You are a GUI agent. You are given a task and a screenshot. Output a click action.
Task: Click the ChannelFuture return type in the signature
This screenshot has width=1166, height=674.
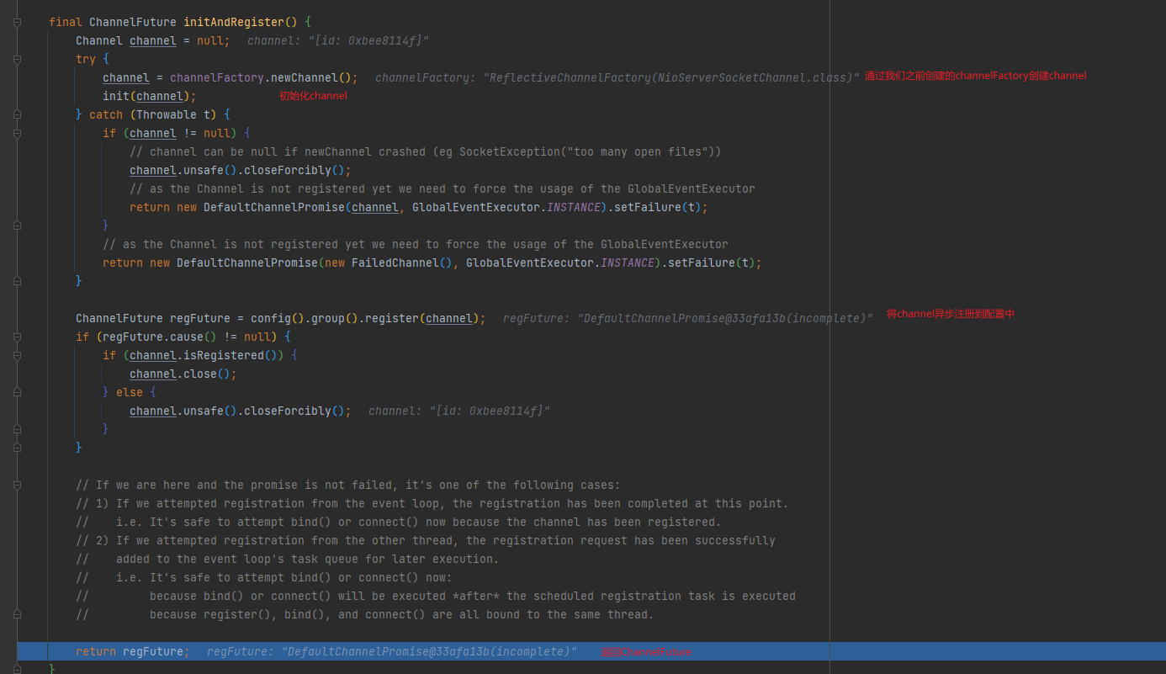pos(133,23)
